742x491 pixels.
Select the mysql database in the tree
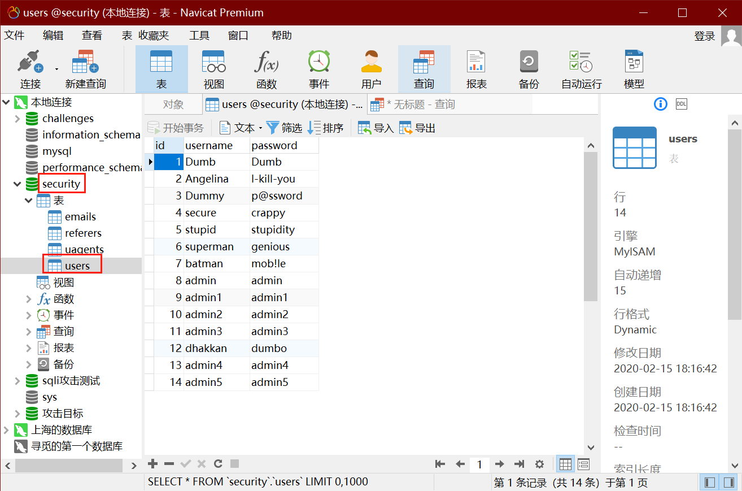click(56, 151)
